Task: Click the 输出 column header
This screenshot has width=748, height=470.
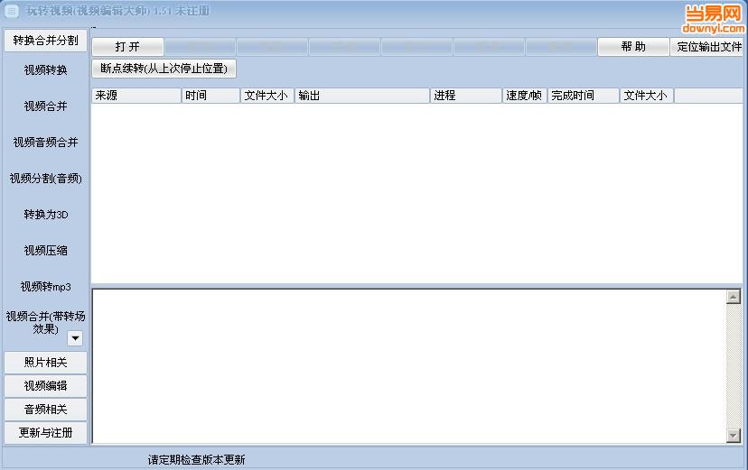Action: tap(362, 96)
